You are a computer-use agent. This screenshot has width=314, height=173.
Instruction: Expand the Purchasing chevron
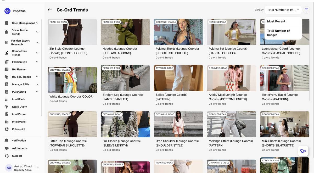point(37,92)
